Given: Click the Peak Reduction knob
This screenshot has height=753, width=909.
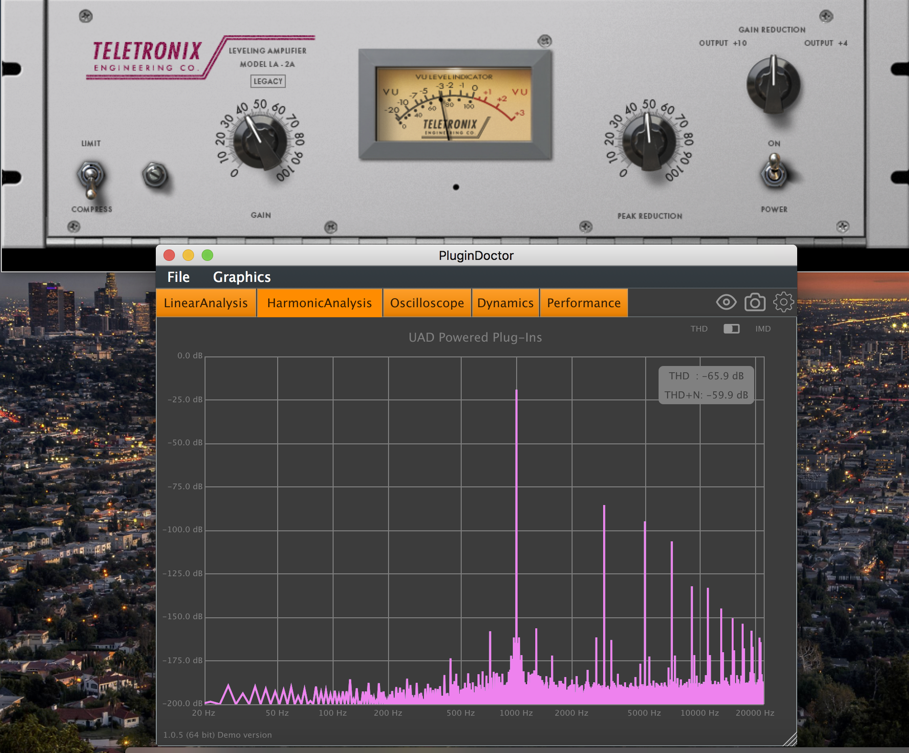Looking at the screenshot, I should 649,141.
